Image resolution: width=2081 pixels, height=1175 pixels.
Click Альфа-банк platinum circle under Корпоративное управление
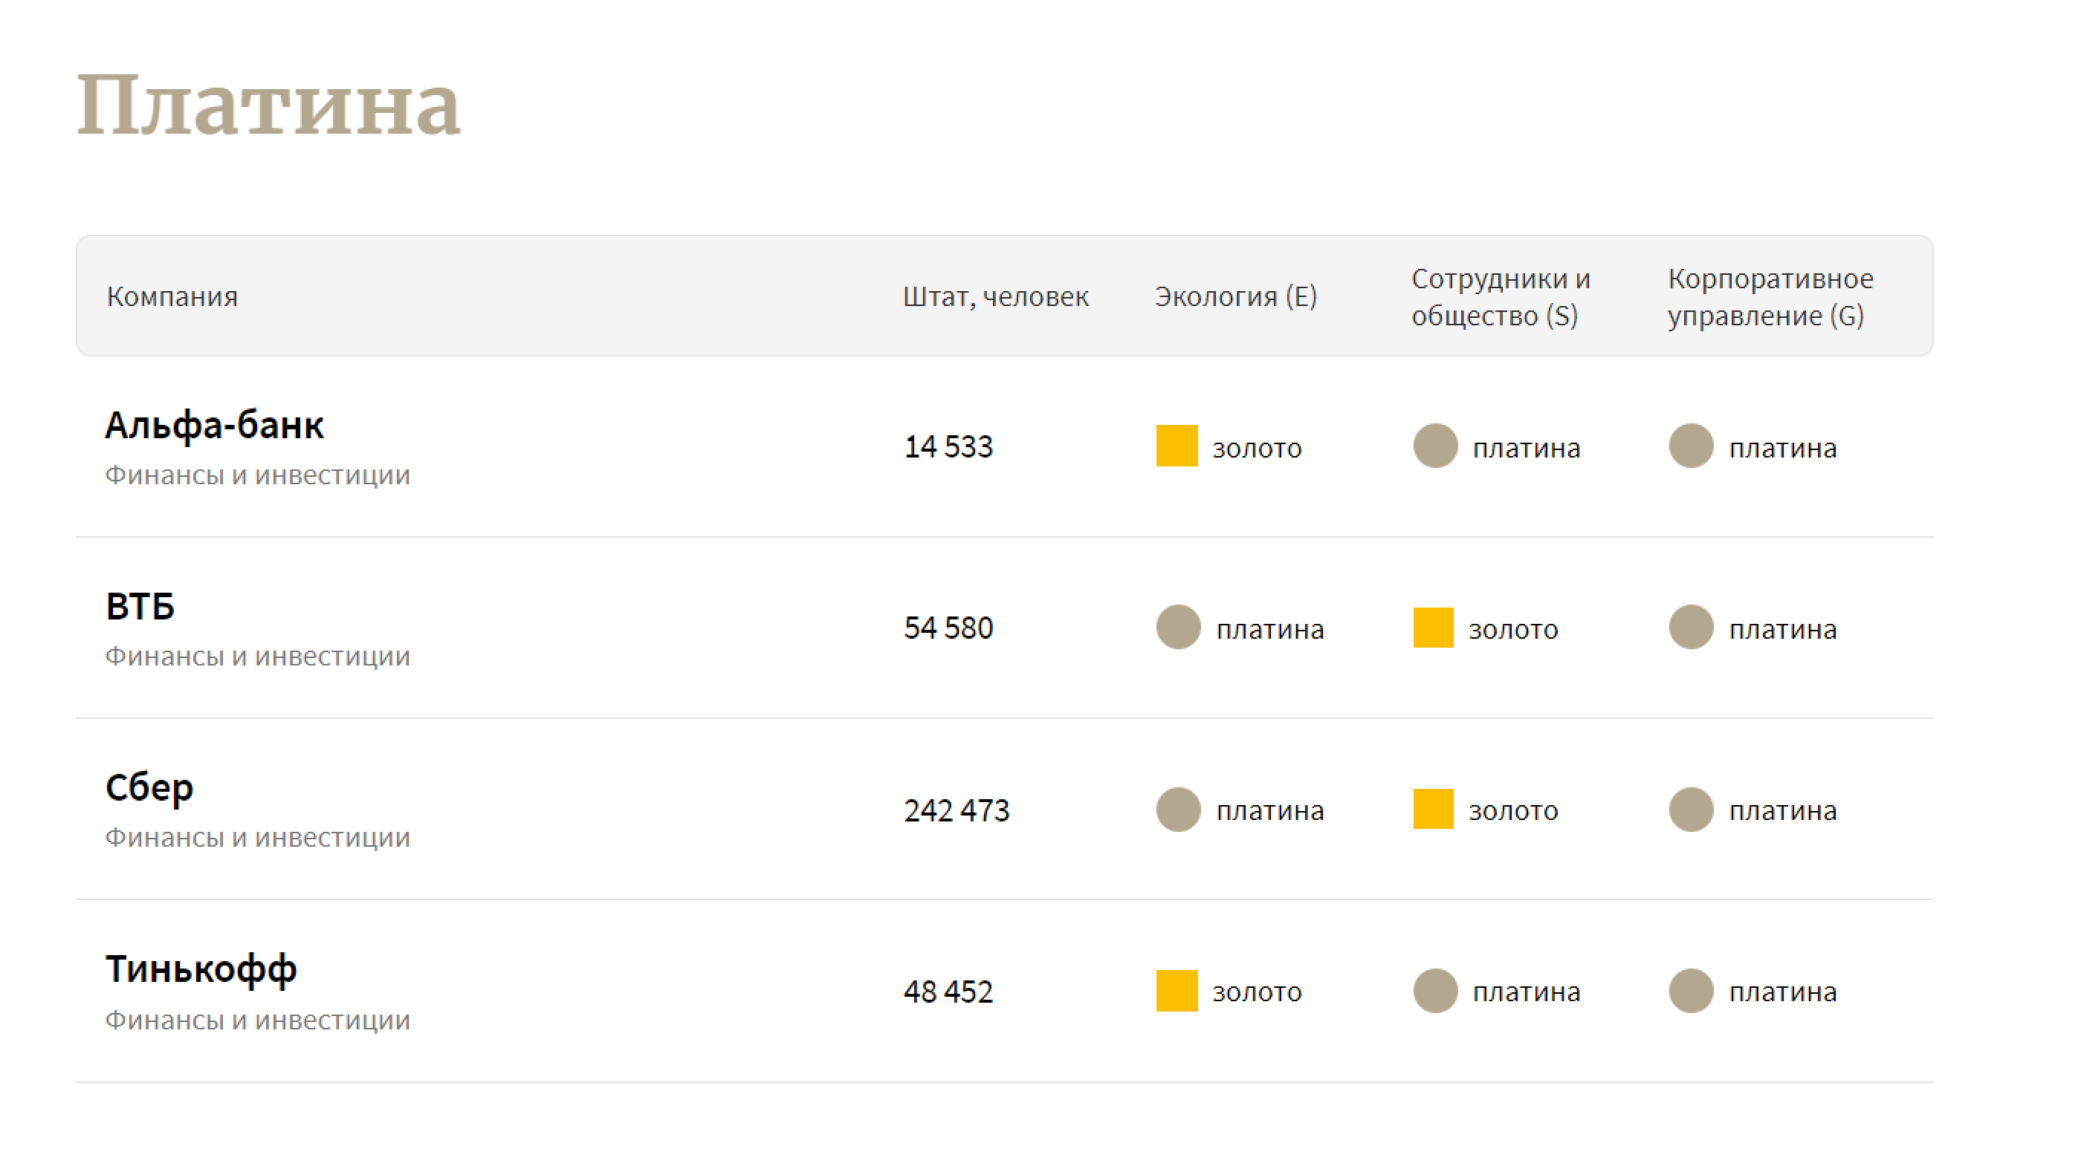click(x=1691, y=446)
